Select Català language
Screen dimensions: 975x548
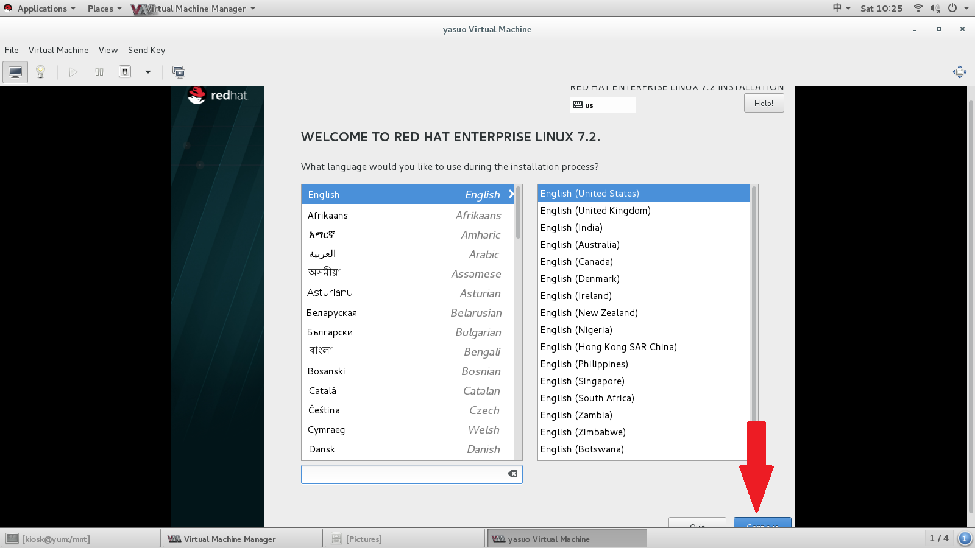[408, 391]
